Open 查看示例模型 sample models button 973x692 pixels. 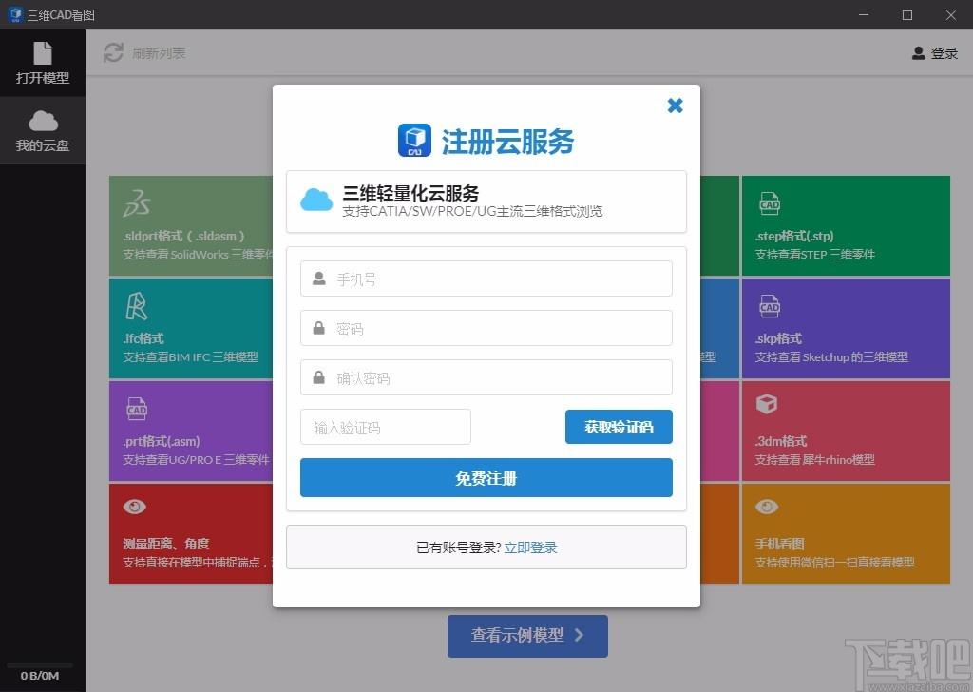[527, 636]
